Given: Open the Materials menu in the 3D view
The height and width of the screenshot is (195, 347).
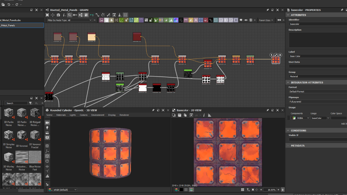Looking at the screenshot, I should 61,115.
